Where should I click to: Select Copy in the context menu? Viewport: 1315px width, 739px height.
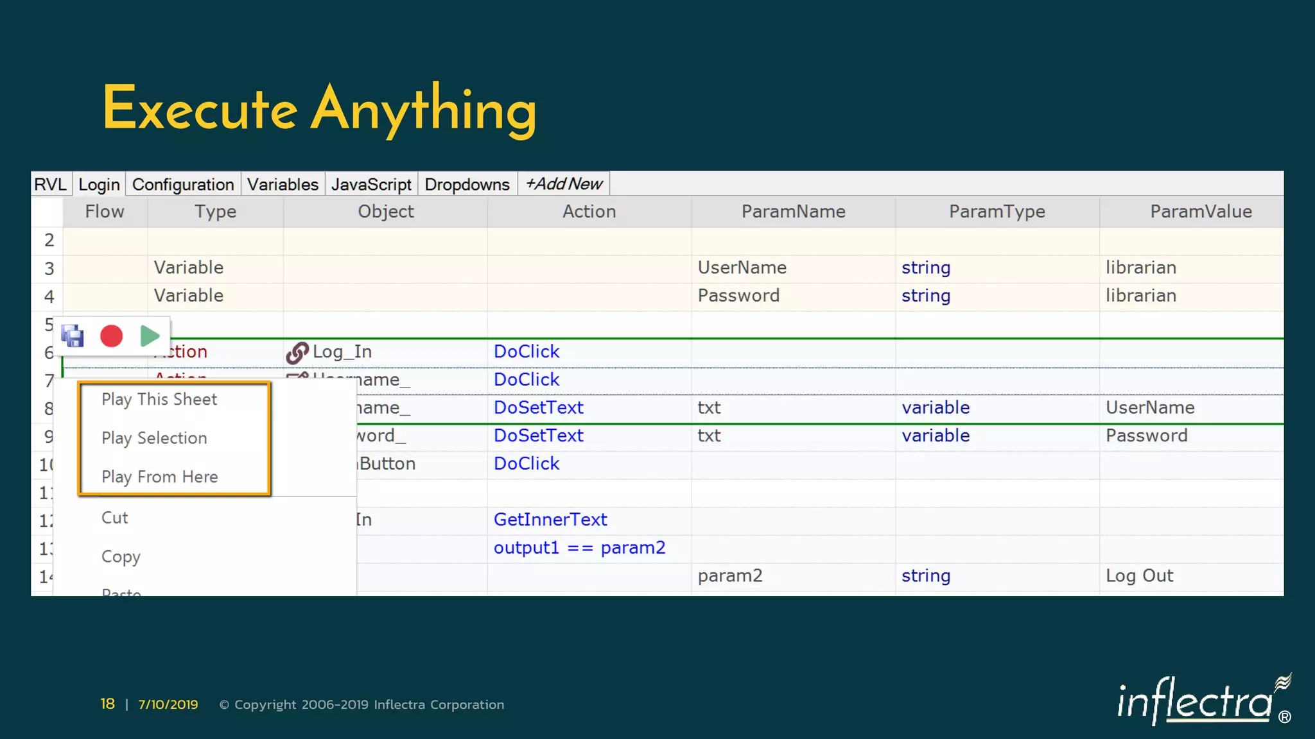pos(121,557)
